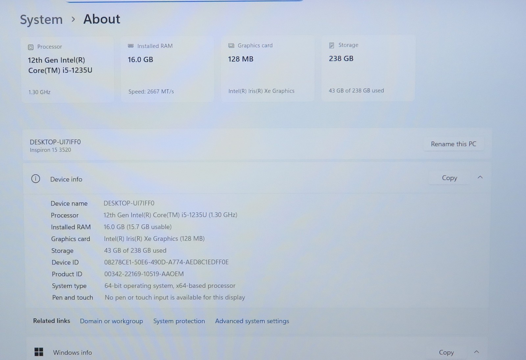Select the Product ID value 00342-22169-10519-AAOEM
This screenshot has height=360, width=526.
144,274
